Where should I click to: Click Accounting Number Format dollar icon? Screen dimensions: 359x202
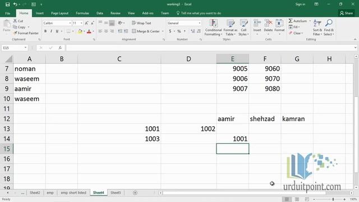pyautogui.click(x=170, y=31)
